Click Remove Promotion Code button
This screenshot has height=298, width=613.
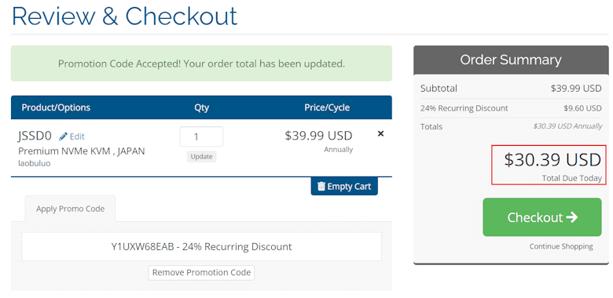[x=201, y=273]
